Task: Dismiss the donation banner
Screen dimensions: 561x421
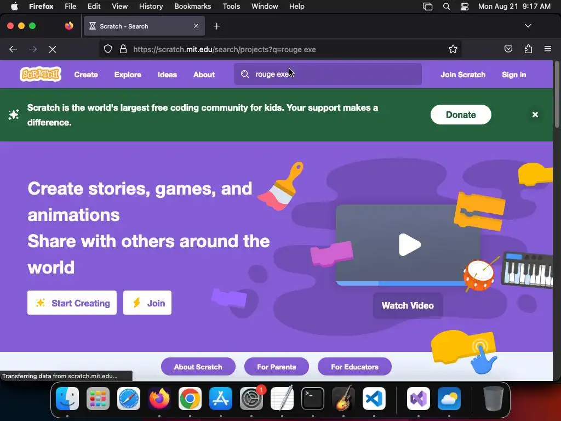Action: [535, 115]
